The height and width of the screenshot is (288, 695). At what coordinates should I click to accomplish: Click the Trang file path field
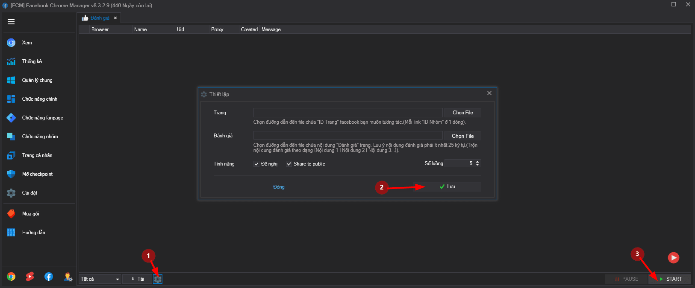coord(348,113)
